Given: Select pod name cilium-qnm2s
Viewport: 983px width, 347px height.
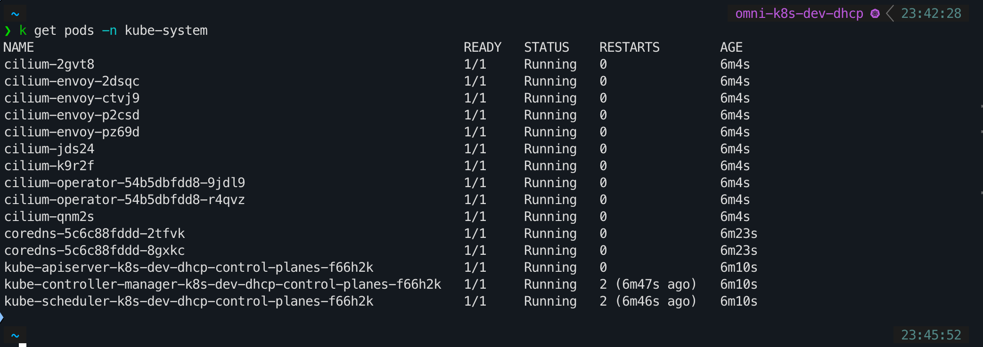Looking at the screenshot, I should point(49,217).
